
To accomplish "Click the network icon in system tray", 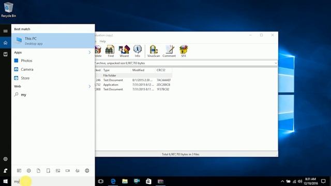I will (294, 181).
